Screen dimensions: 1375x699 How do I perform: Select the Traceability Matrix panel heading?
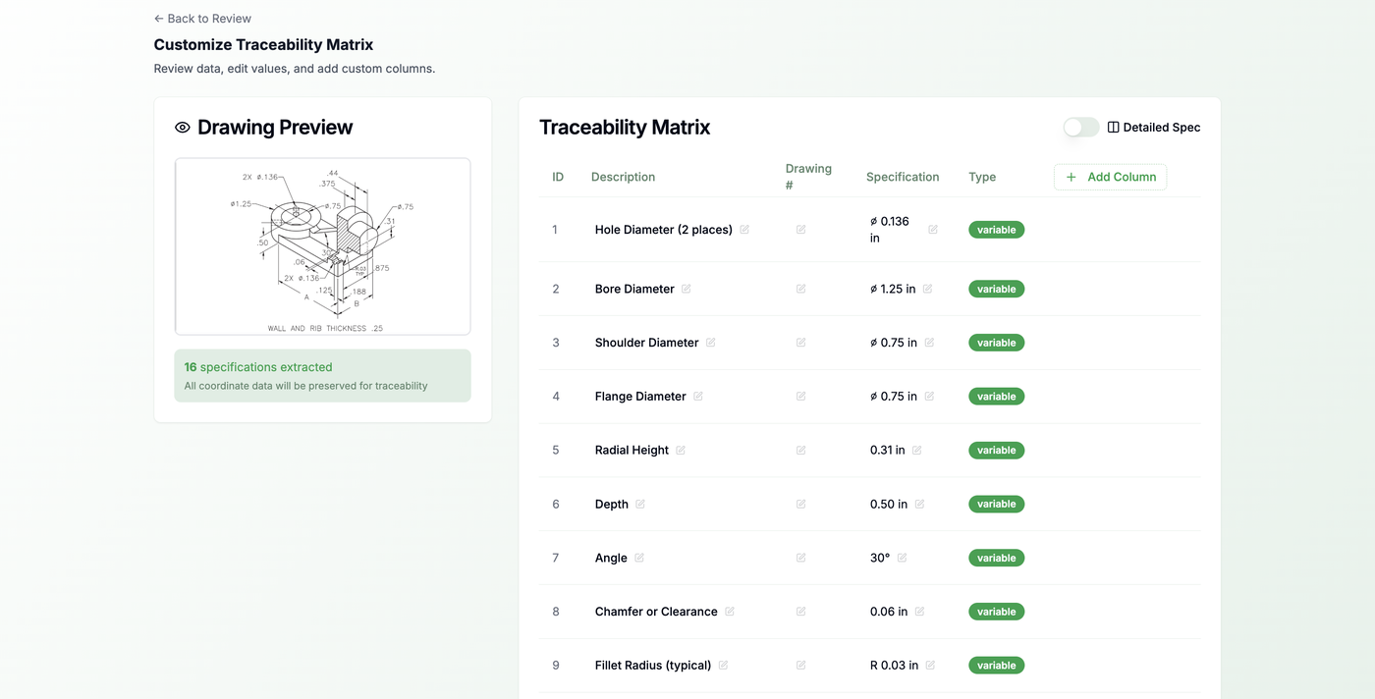624,127
